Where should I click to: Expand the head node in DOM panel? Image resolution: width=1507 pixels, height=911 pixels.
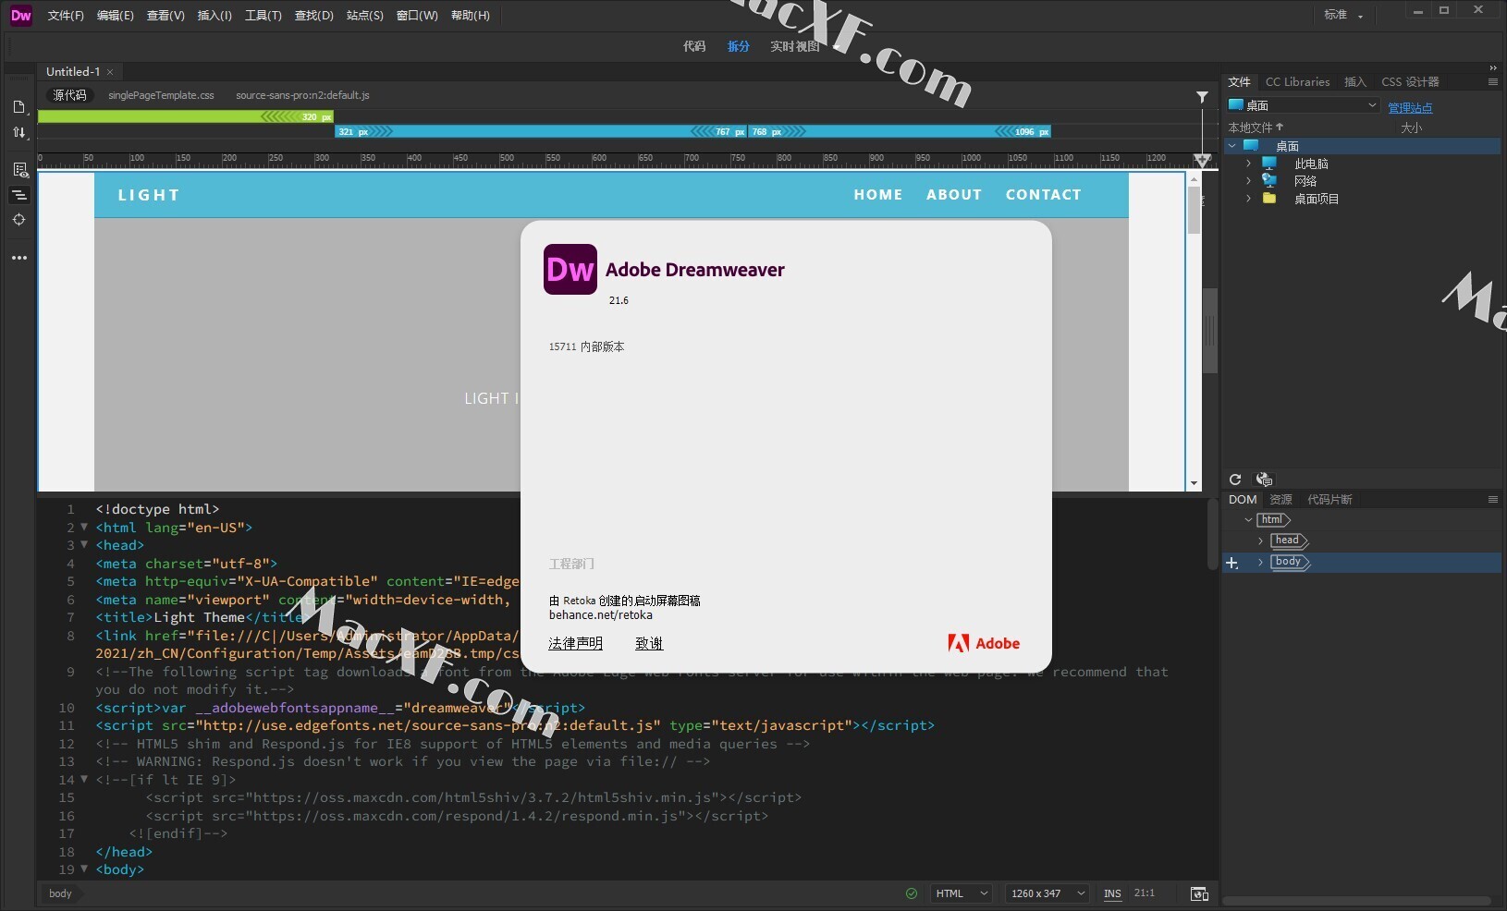click(x=1260, y=541)
